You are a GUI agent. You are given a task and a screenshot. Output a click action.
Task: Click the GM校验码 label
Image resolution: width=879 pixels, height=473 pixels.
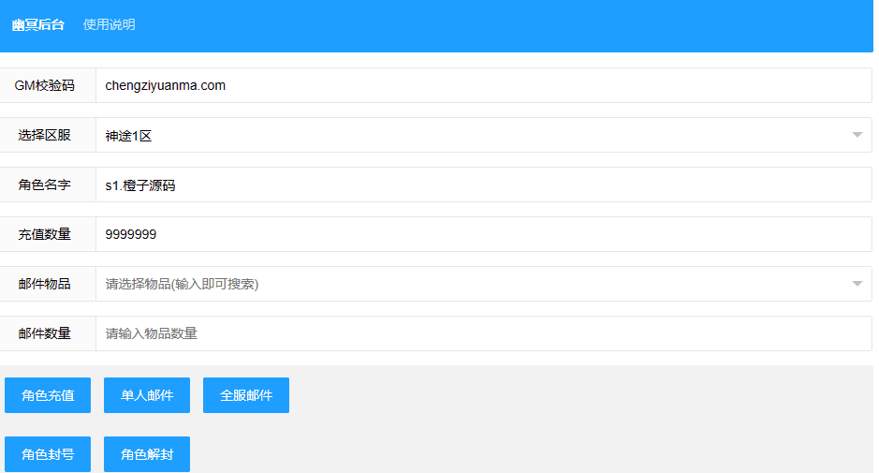45,85
